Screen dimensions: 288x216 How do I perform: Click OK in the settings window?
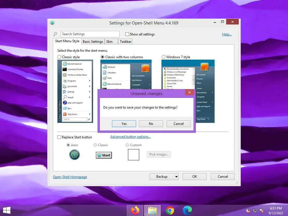point(195,177)
